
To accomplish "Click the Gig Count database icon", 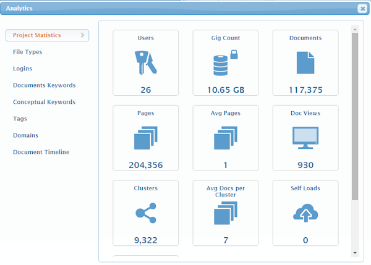I will click(x=225, y=63).
